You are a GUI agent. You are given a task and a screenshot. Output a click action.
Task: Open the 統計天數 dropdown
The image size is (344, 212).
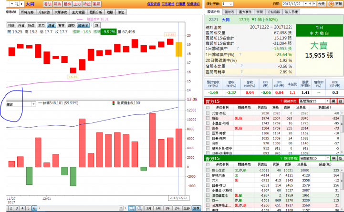coord(227,4)
